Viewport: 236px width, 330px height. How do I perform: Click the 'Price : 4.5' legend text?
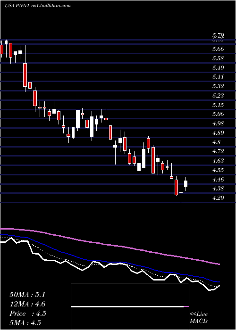28,313
